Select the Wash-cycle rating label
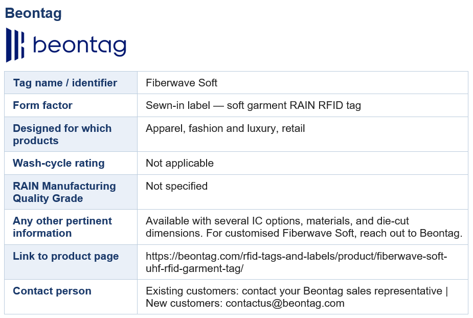473x318 pixels. 58,163
